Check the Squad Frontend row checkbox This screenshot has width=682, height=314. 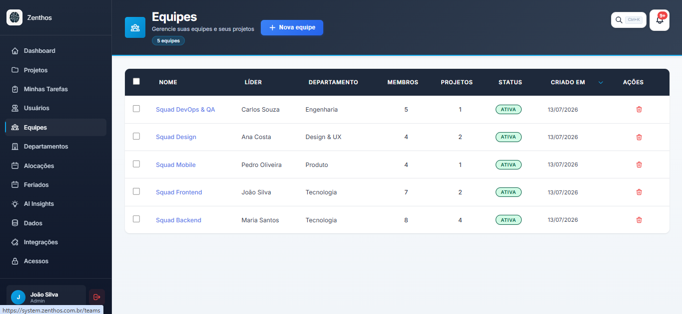[136, 191]
